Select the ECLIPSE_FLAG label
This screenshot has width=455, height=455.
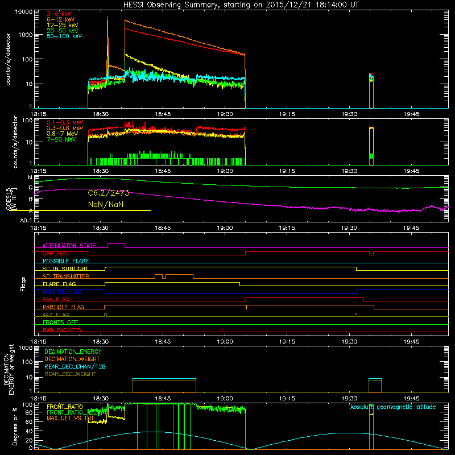point(62,292)
